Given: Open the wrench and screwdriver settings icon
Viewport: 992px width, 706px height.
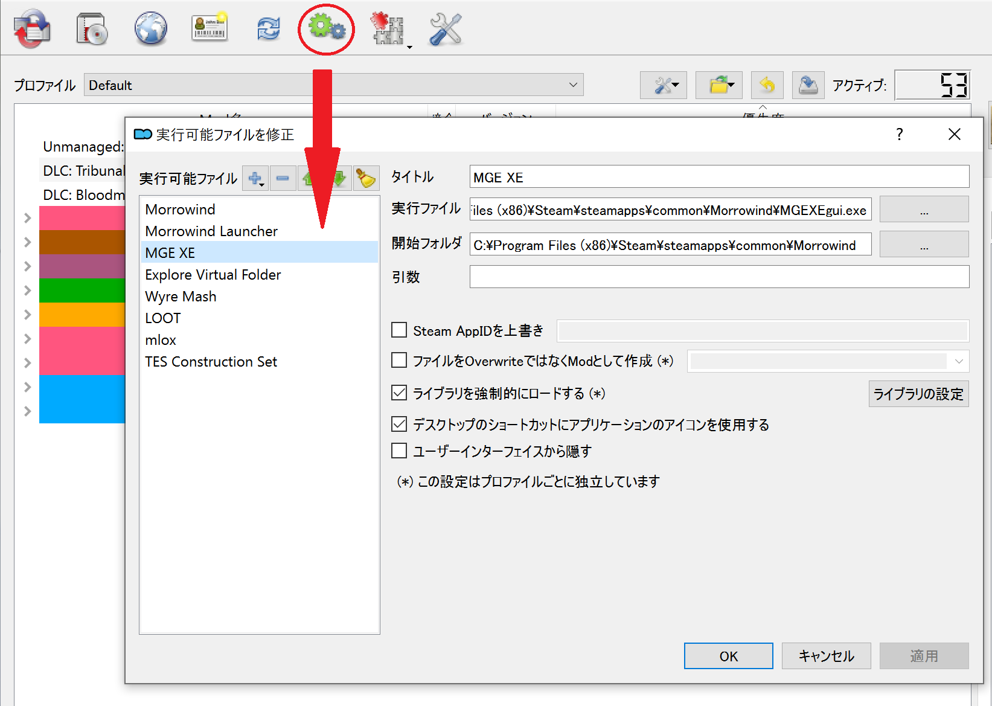Looking at the screenshot, I should pyautogui.click(x=445, y=28).
